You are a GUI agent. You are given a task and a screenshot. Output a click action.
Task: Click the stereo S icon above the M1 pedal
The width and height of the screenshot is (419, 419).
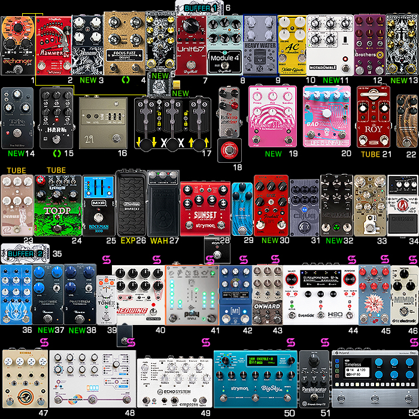click(x=244, y=260)
